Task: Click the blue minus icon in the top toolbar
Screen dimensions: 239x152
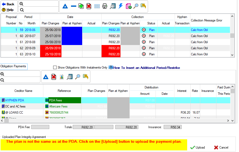Action: [x=73, y=6]
